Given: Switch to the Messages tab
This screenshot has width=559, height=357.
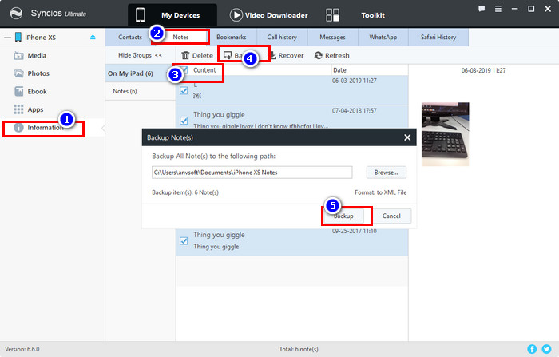Looking at the screenshot, I should coord(333,37).
